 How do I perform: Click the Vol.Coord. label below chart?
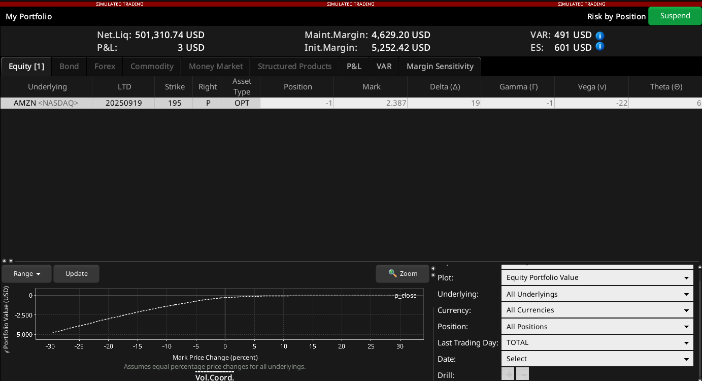215,377
